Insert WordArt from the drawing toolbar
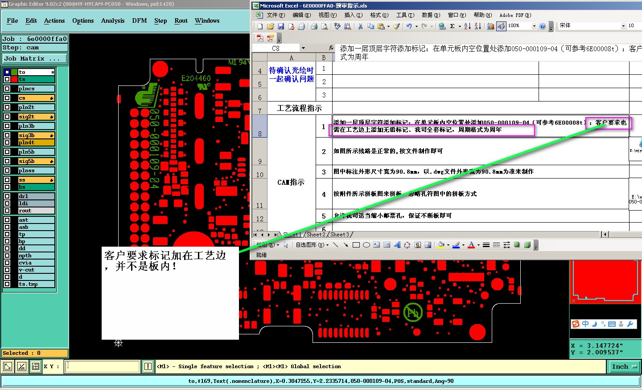The image size is (642, 390). click(x=397, y=245)
